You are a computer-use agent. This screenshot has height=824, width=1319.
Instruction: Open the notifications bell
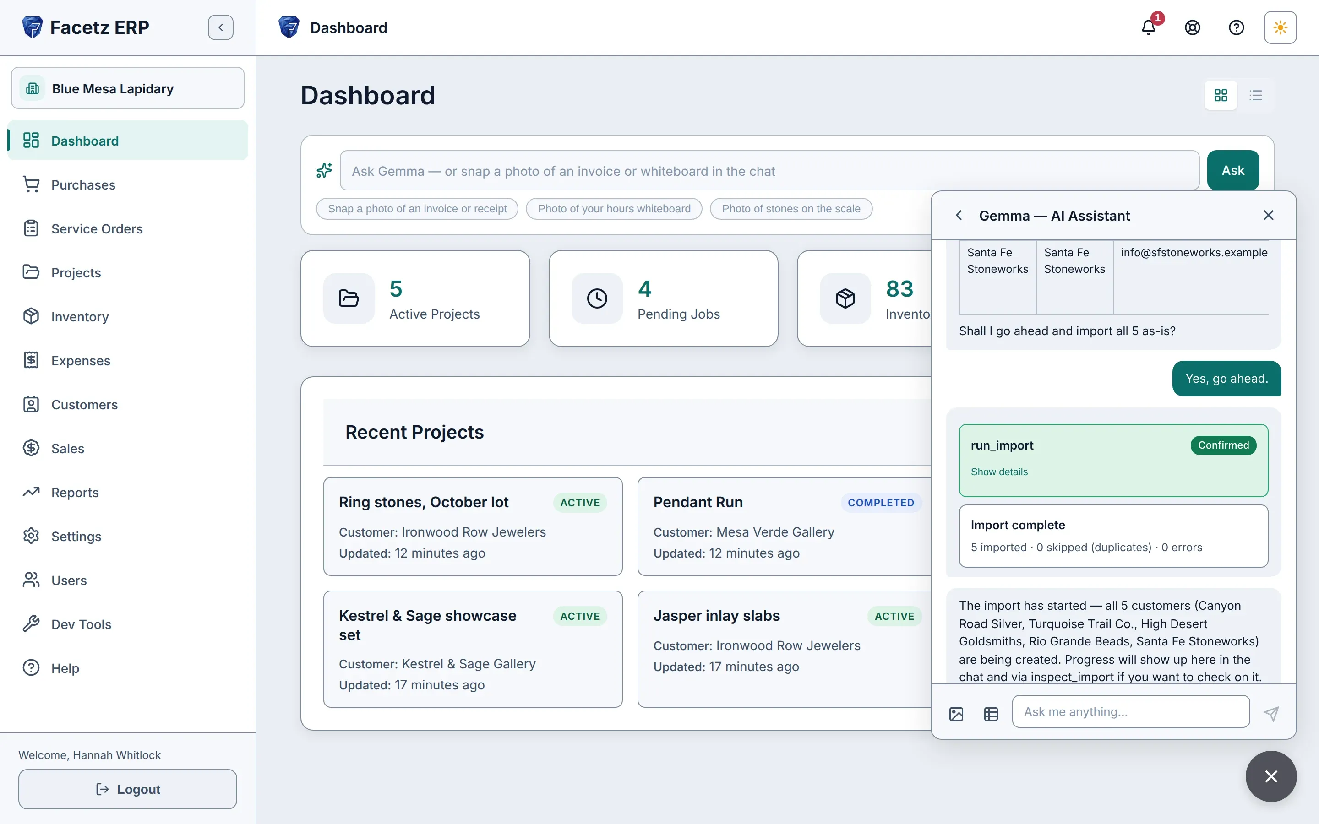1149,27
